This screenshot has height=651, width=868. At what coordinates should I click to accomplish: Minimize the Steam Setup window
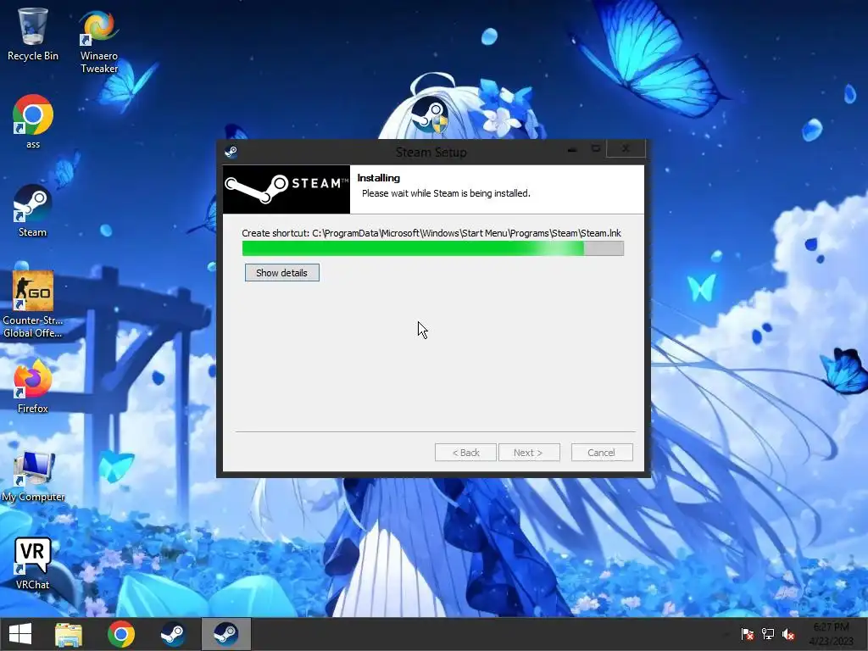572,149
